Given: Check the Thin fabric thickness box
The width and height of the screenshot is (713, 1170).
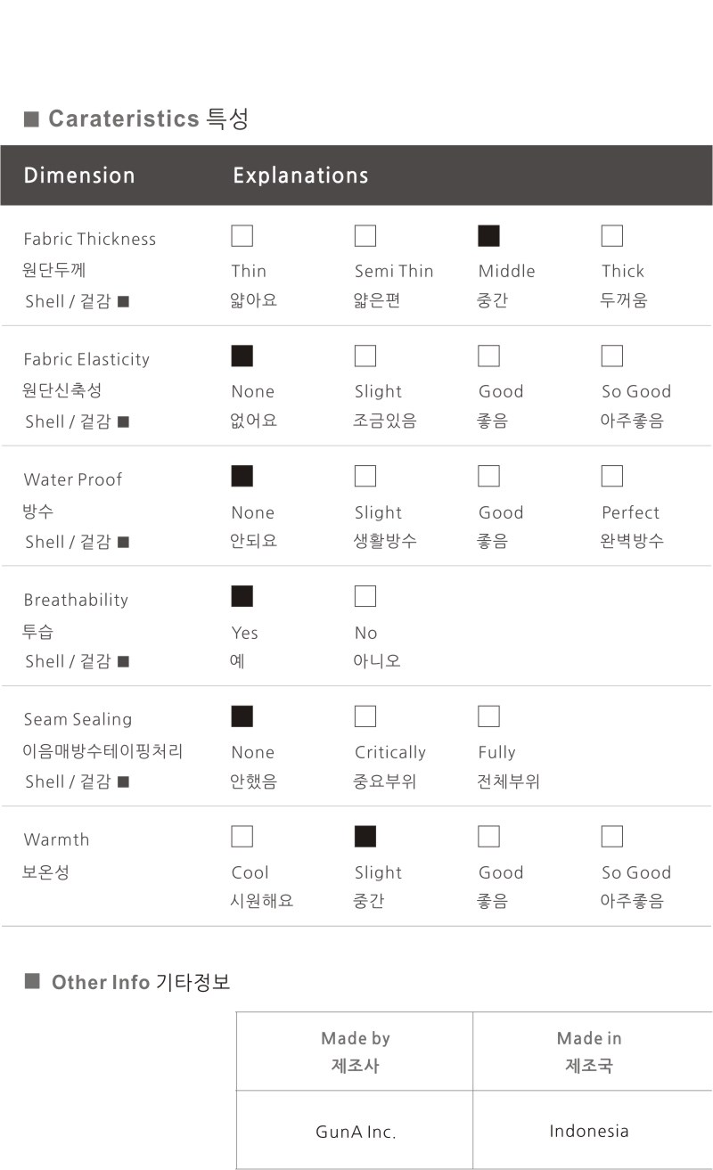Looking at the screenshot, I should click(242, 236).
